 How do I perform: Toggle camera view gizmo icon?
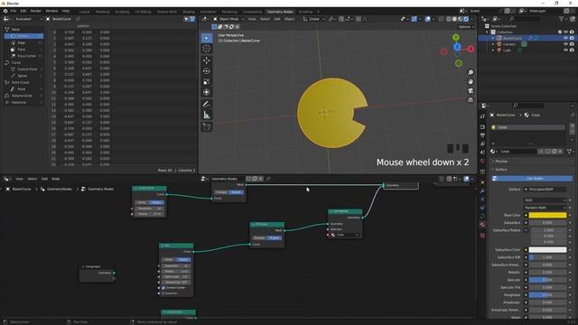pos(471,90)
